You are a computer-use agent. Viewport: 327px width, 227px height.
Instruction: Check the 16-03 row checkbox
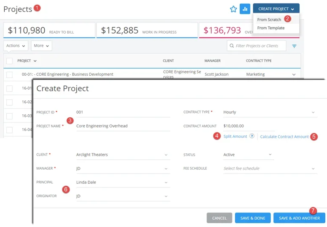coord(9,116)
